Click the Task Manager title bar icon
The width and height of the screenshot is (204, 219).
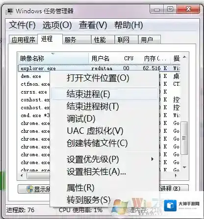(x=10, y=11)
